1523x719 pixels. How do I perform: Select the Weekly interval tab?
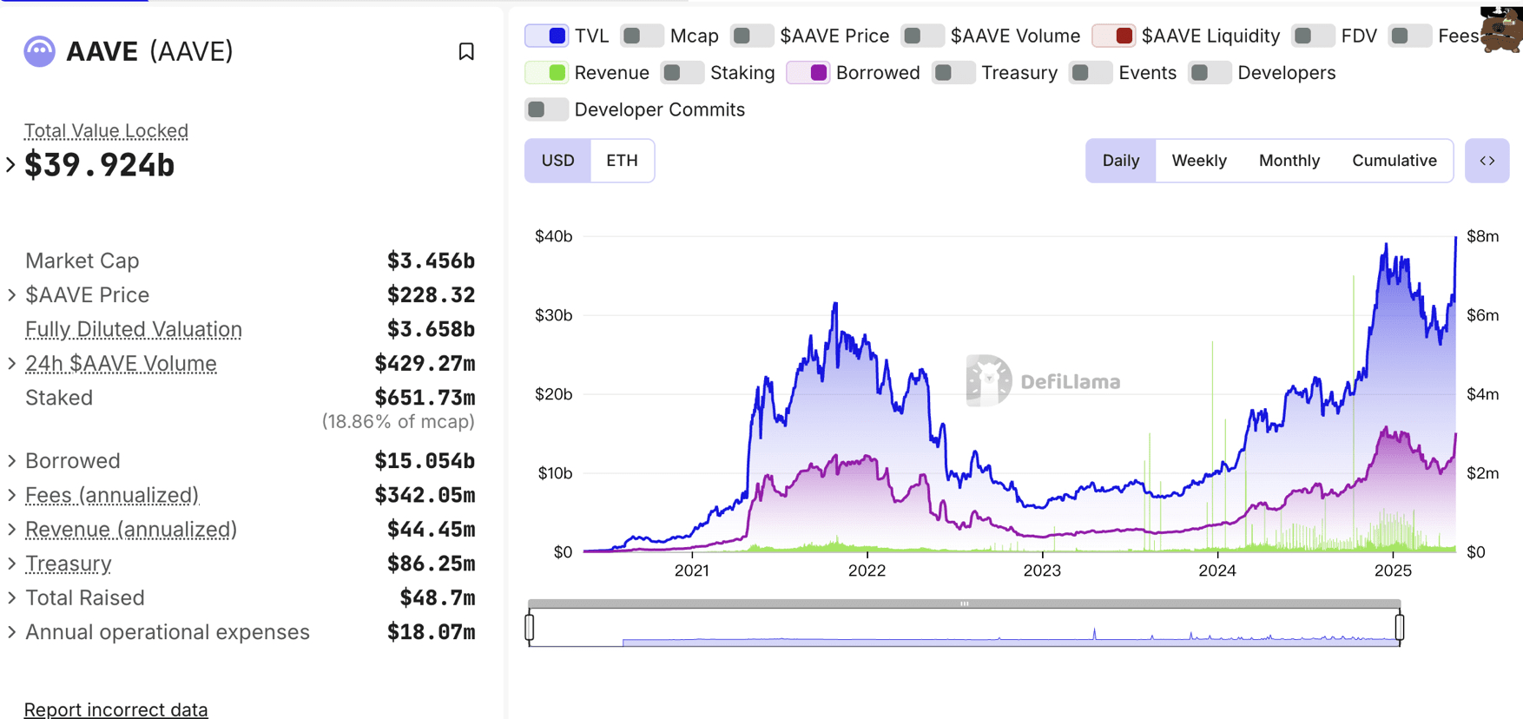click(1199, 161)
